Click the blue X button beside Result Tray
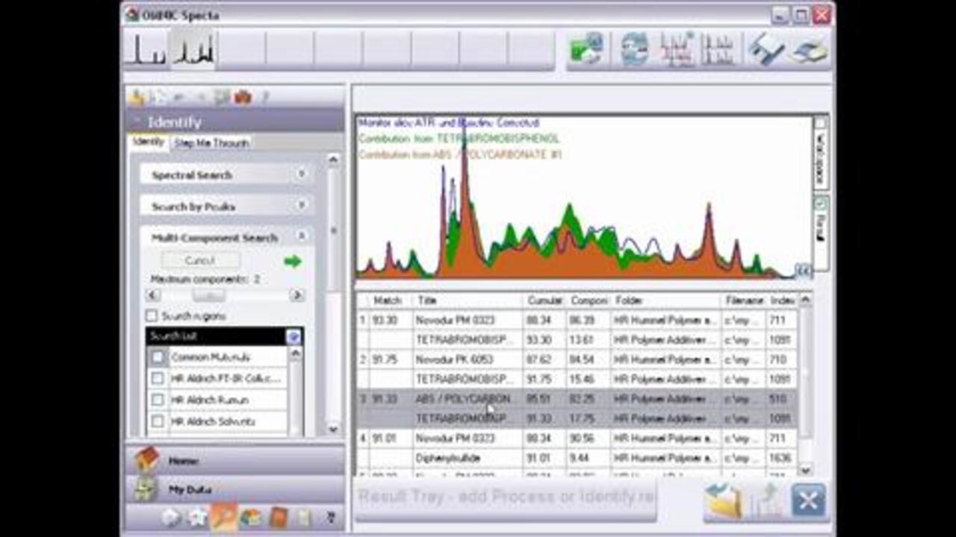This screenshot has width=956, height=537. [x=808, y=500]
